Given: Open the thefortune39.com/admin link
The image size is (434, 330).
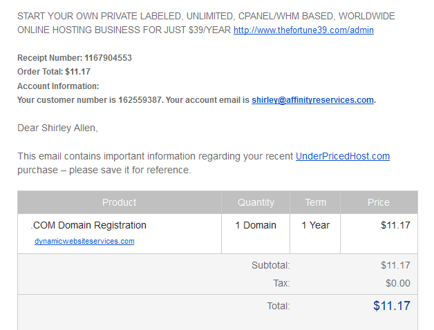Looking at the screenshot, I should (x=303, y=30).
